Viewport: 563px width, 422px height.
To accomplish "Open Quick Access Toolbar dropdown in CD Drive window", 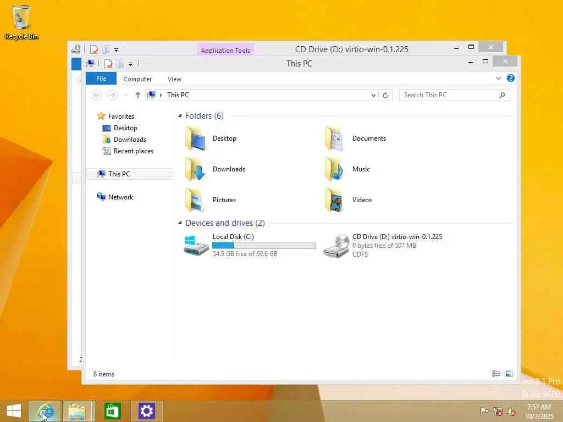I will point(117,50).
